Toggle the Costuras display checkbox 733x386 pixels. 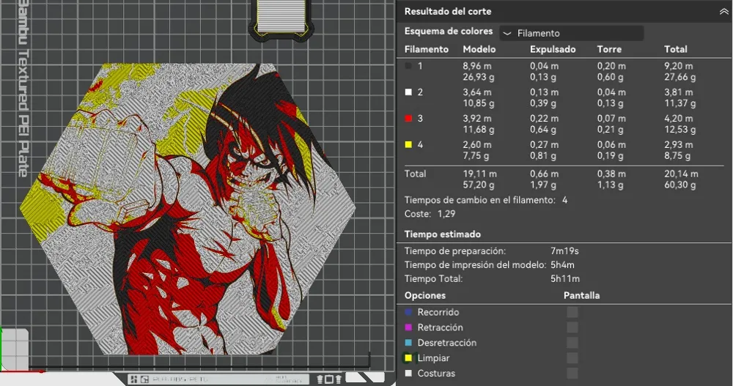[x=572, y=374]
